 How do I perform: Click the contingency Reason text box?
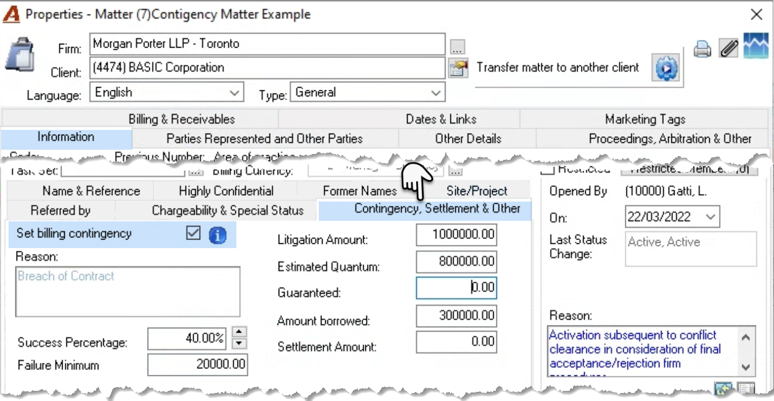(128, 292)
